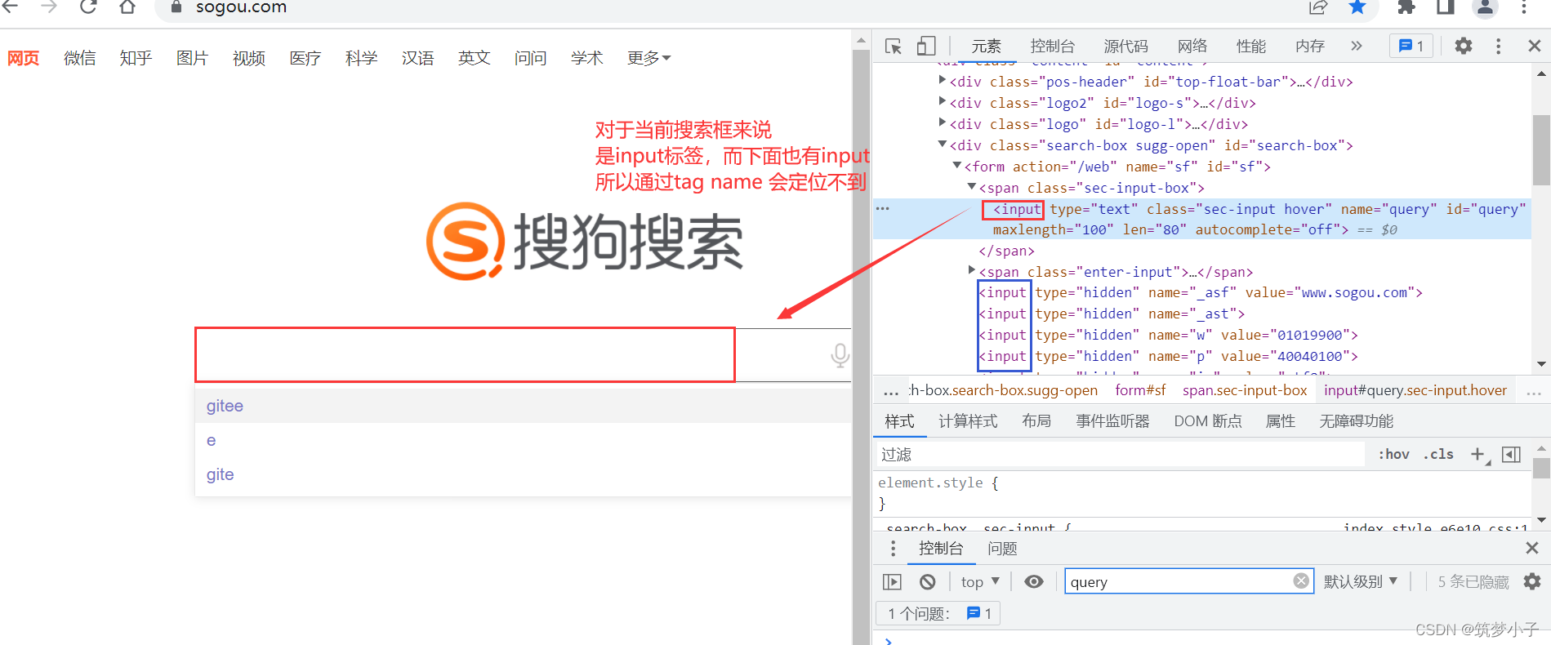Open the JavaScript context 'top' dropdown
Image resolution: width=1551 pixels, height=645 pixels.
(980, 582)
